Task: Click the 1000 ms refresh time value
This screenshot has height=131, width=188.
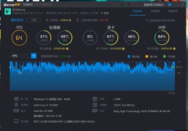Action: click(63, 56)
